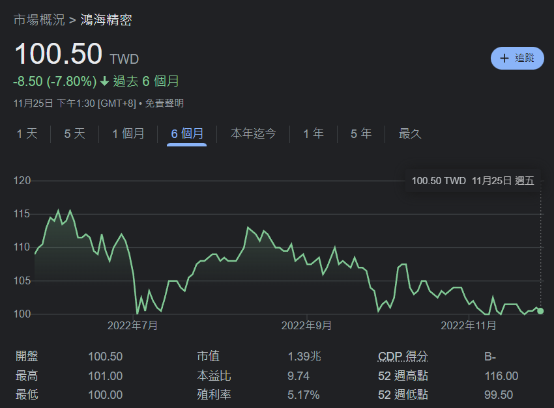Click the 市值 label

click(209, 356)
